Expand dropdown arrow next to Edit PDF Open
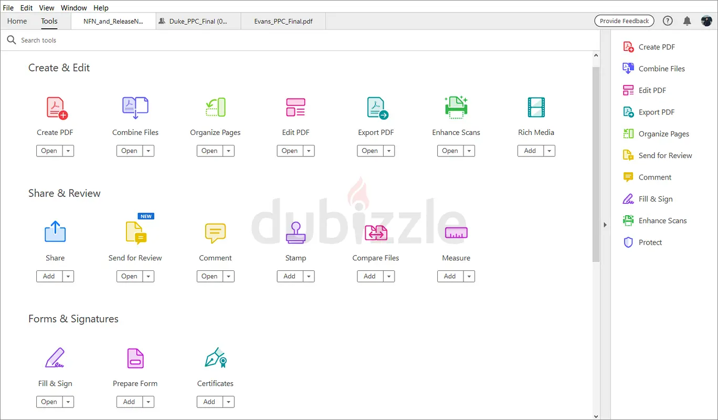This screenshot has height=420, width=718. pyautogui.click(x=309, y=151)
